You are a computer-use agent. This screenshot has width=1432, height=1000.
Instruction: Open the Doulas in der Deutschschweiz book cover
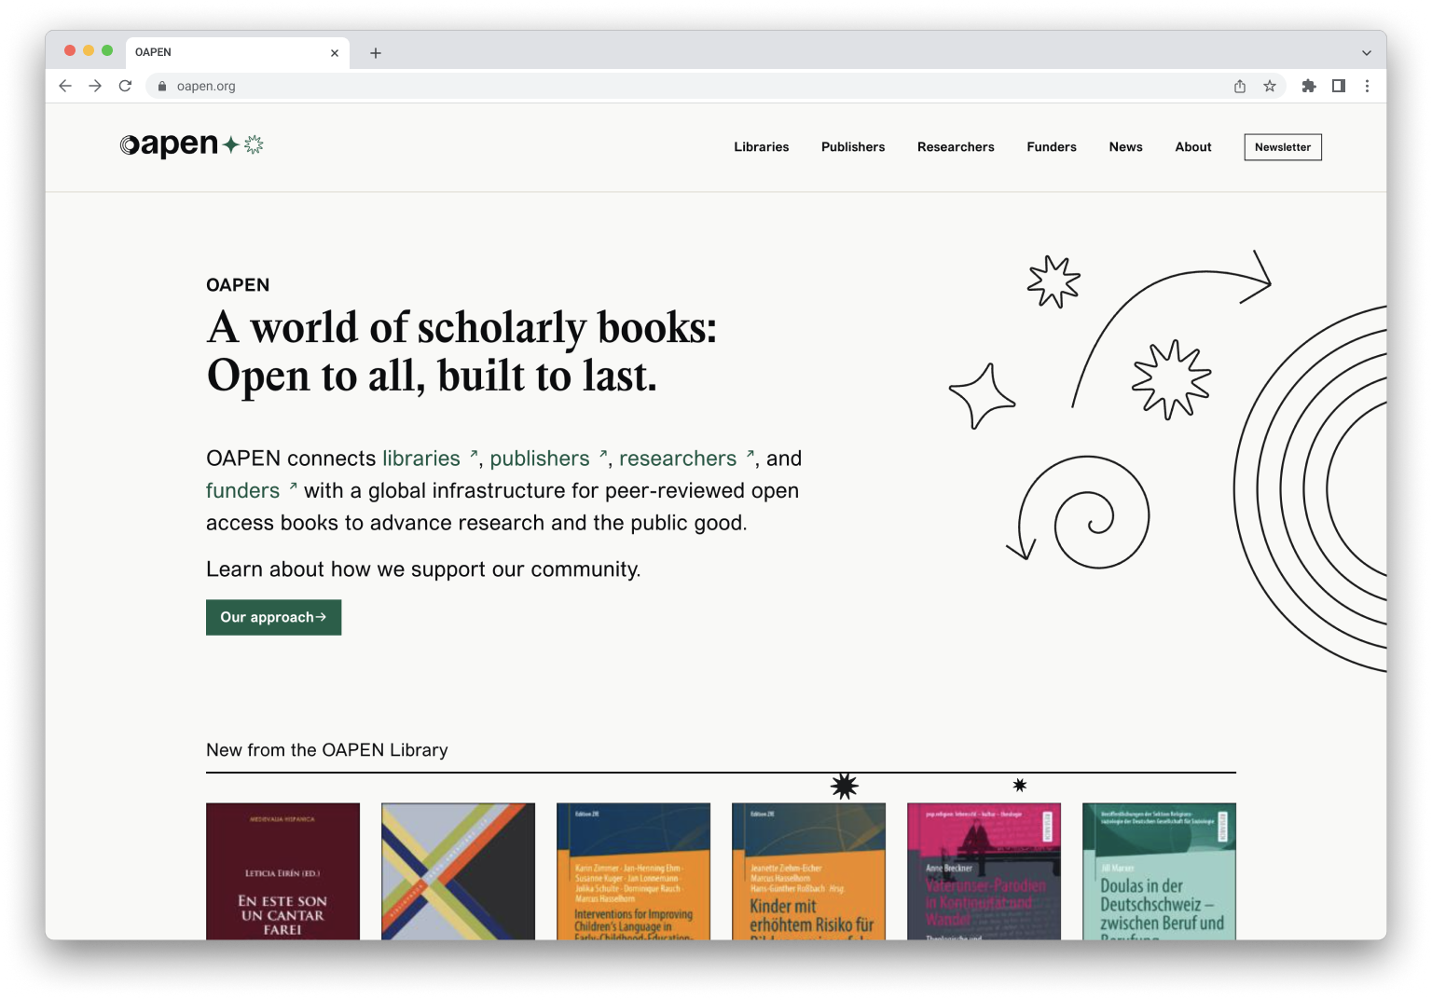click(x=1159, y=871)
